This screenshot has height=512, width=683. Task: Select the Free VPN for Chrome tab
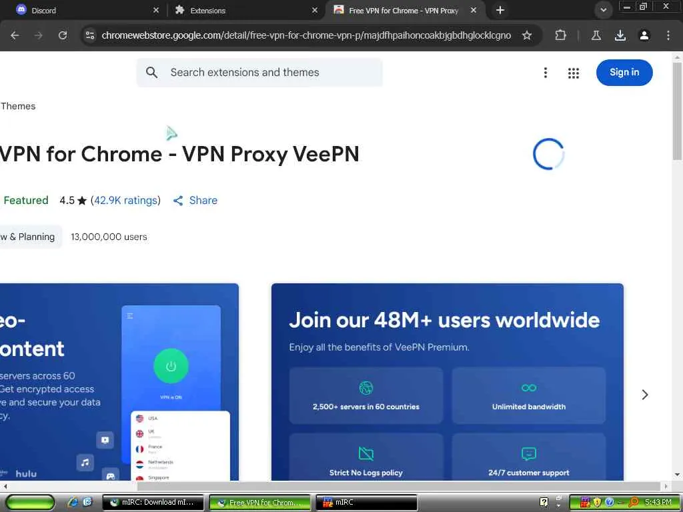[403, 10]
